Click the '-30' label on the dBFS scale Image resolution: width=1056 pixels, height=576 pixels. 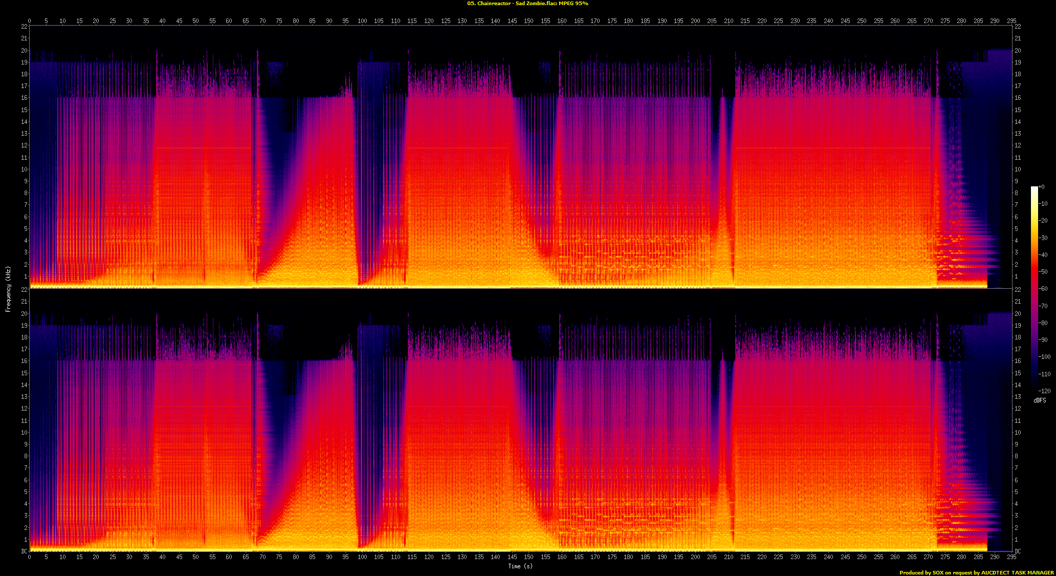1044,238
